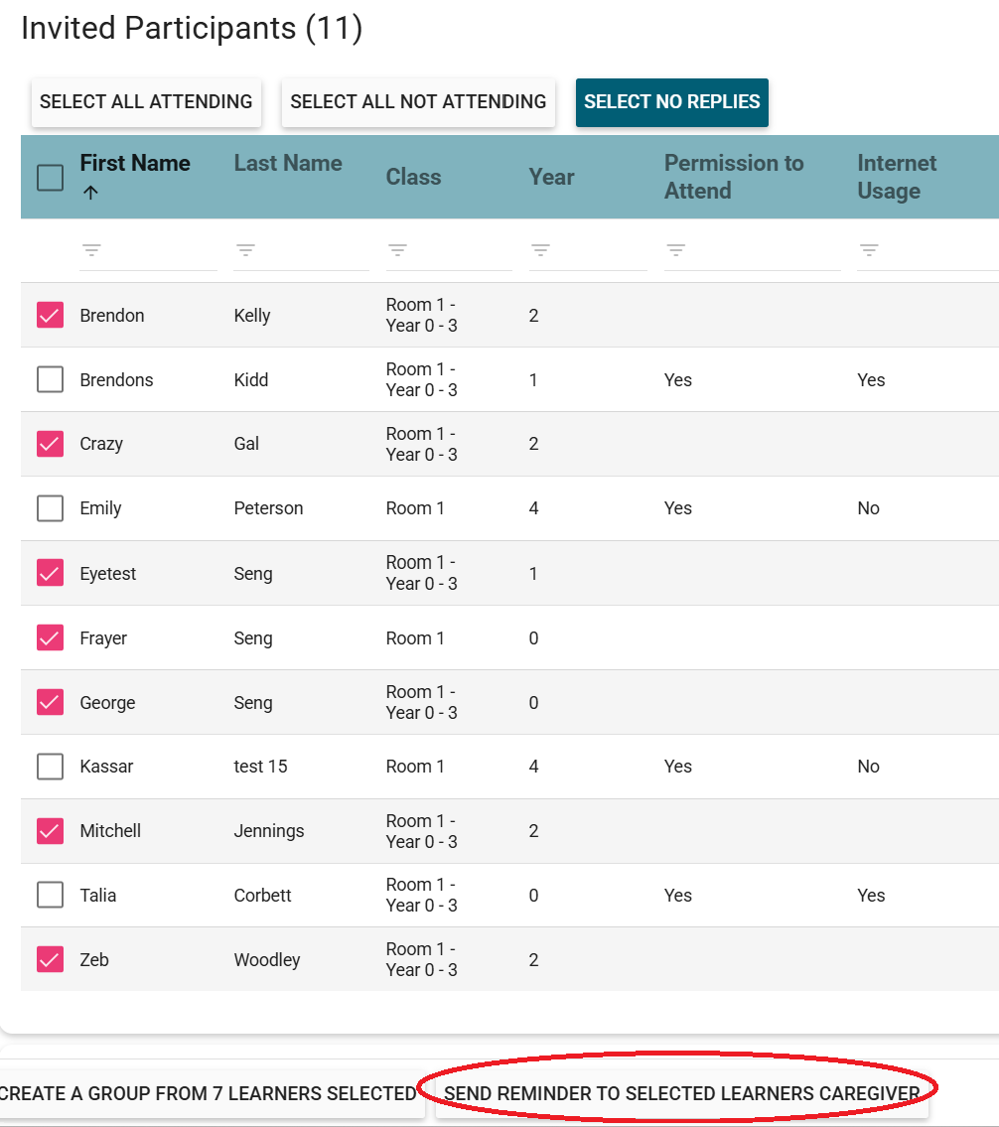The width and height of the screenshot is (999, 1127).
Task: Click the Year column filter icon
Action: click(x=541, y=250)
